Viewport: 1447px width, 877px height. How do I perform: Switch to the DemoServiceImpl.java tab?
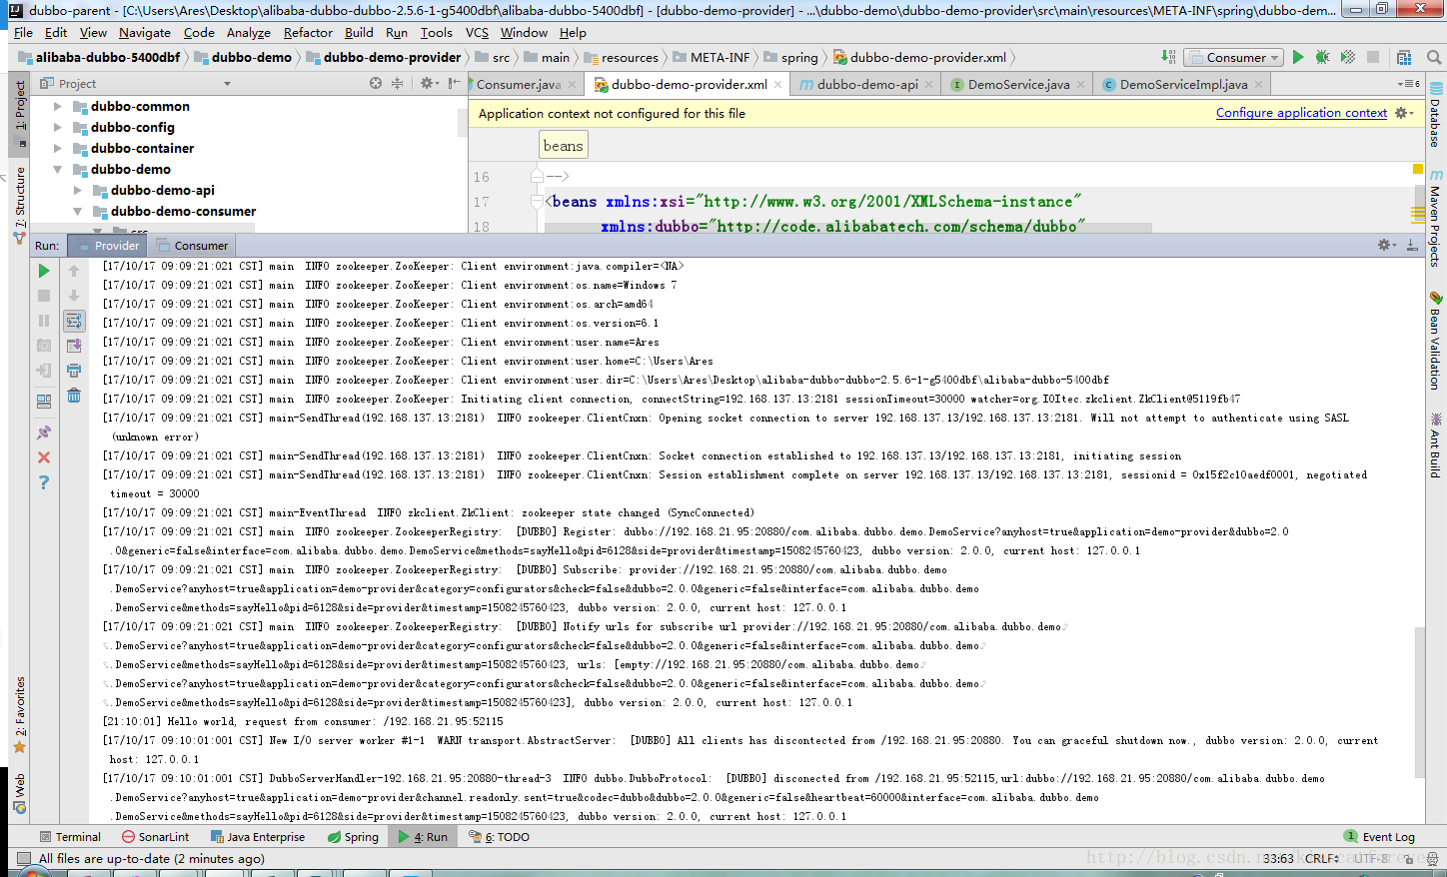(1183, 84)
